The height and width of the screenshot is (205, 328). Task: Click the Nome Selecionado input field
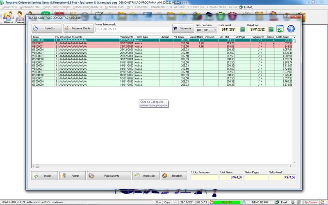point(133,30)
